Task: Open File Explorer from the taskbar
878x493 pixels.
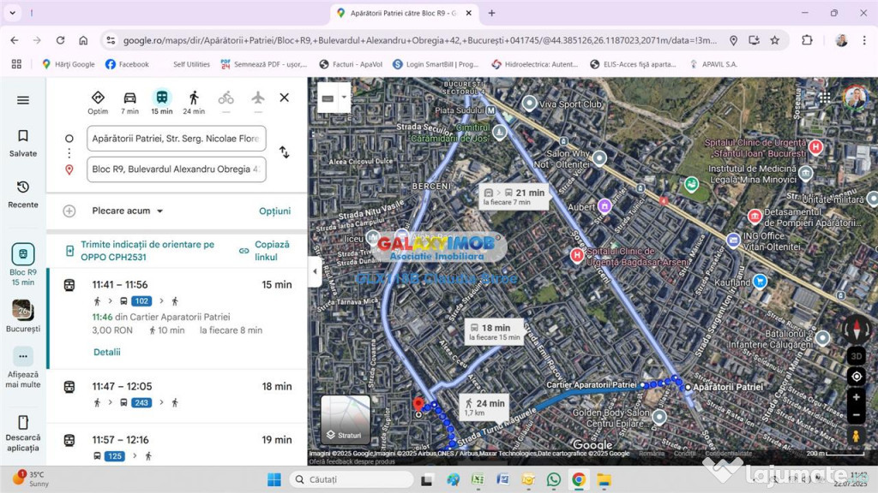Action: tap(604, 479)
